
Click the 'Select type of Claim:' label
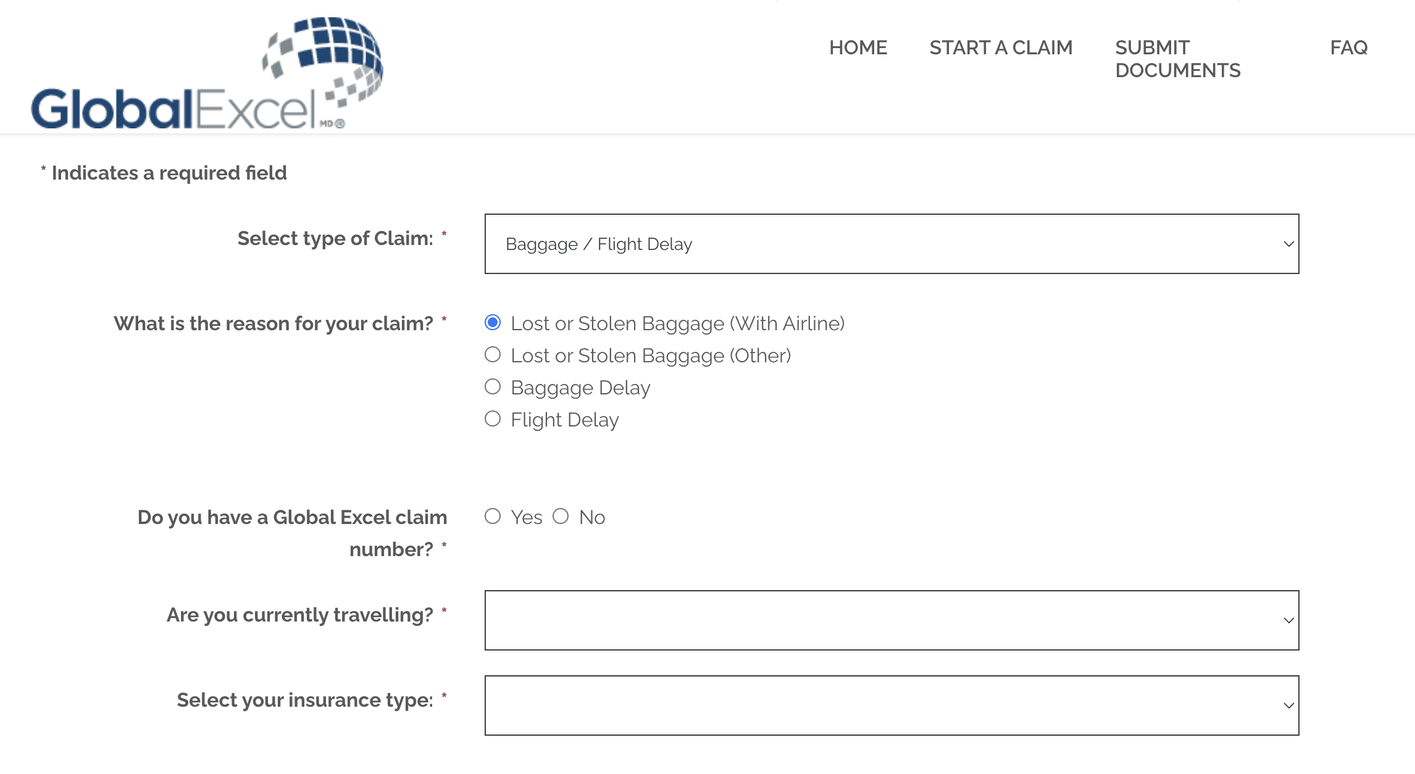(x=335, y=238)
